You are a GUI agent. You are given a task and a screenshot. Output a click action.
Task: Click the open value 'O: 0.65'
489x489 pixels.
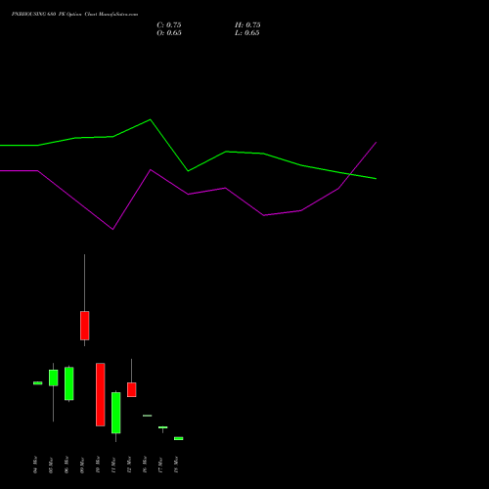(169, 33)
